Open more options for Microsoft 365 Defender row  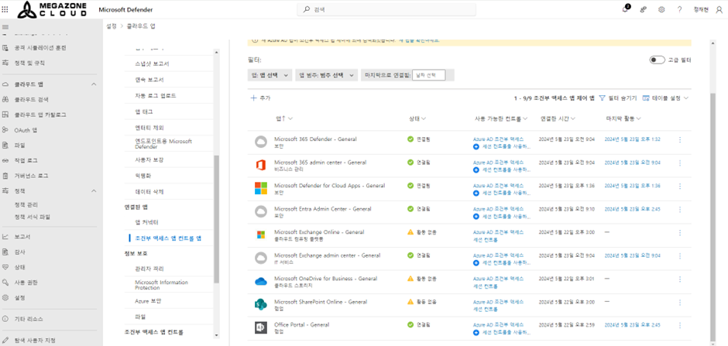click(680, 139)
